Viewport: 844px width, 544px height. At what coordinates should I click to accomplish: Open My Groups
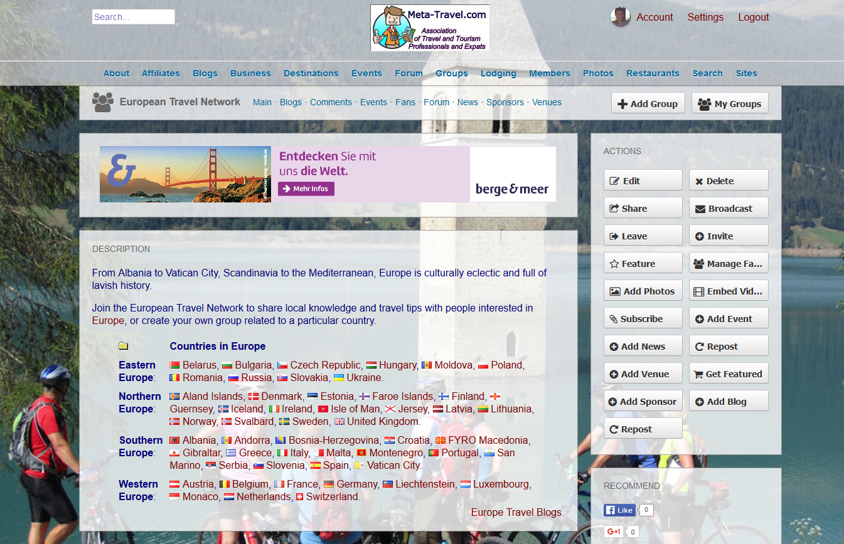pos(730,103)
